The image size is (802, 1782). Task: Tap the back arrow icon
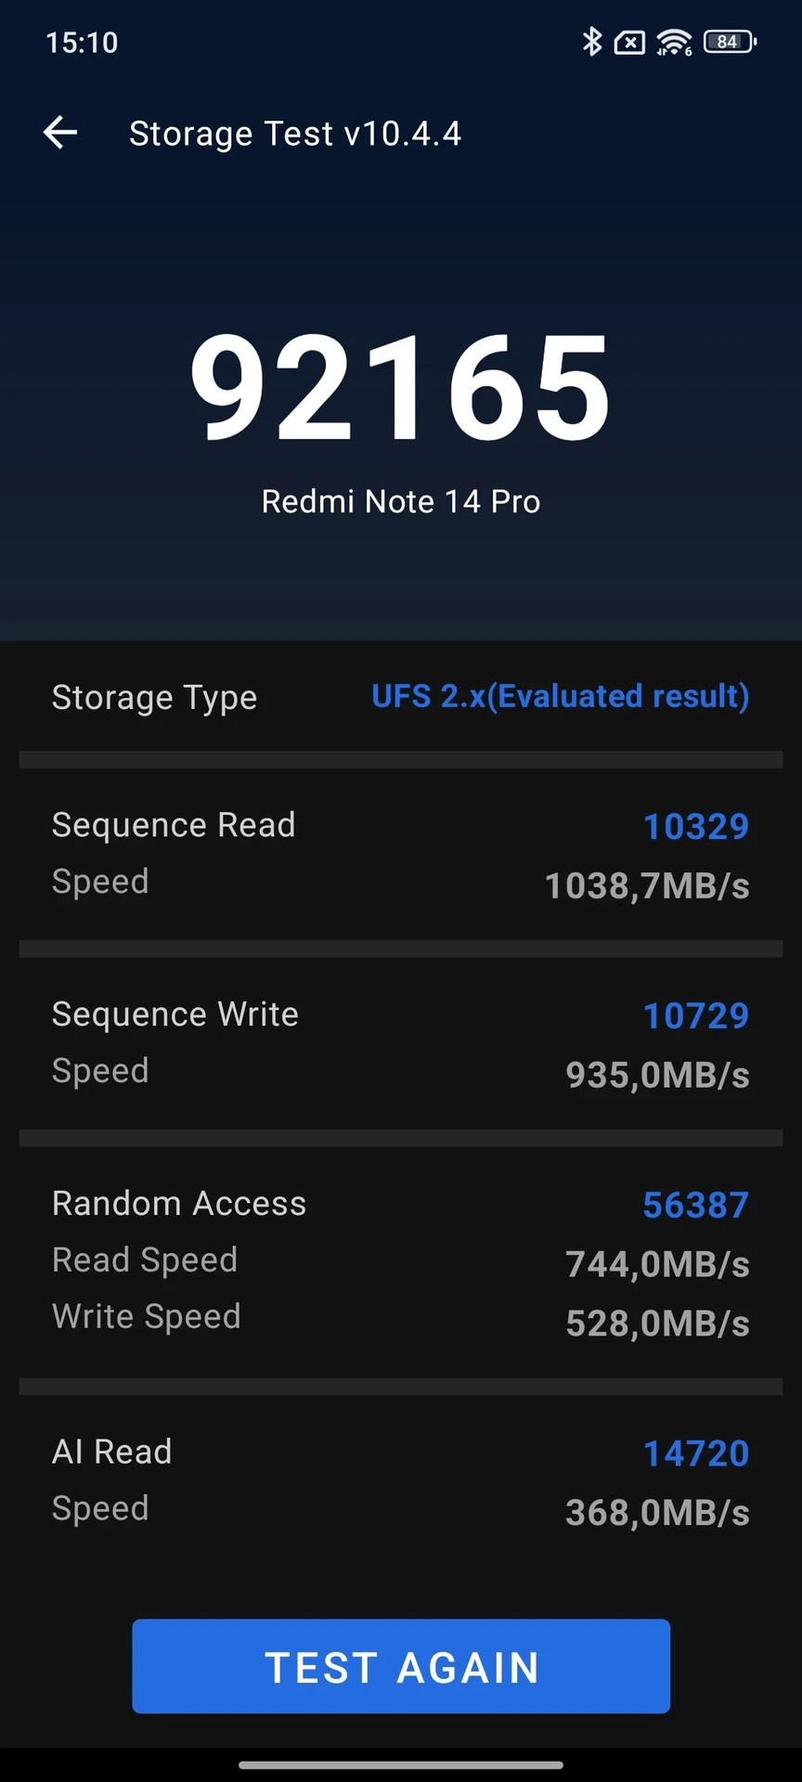(60, 133)
